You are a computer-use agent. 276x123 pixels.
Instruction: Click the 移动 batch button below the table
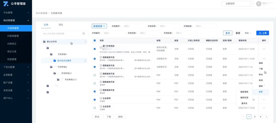(97, 117)
